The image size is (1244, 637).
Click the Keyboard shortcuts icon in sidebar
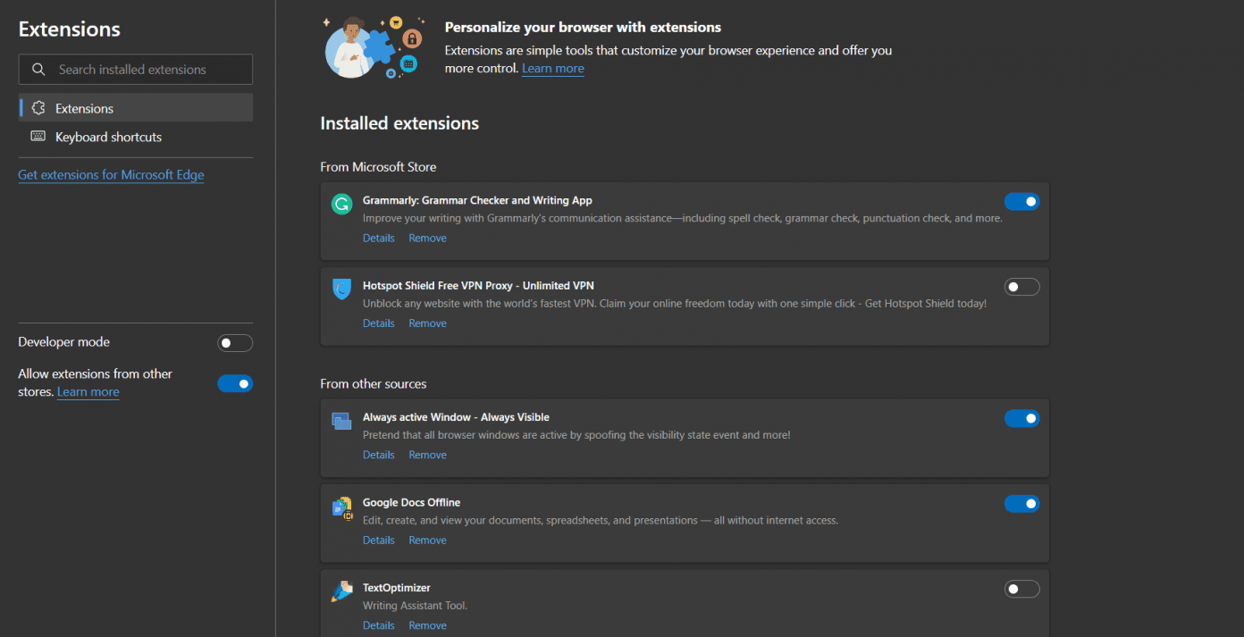point(38,136)
